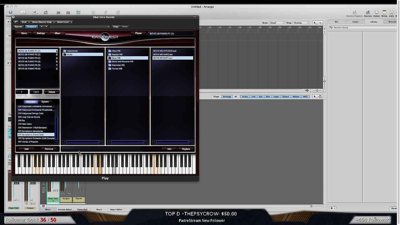Select BOYS WB HARD.ewi file
400x225 pixels.
(172, 54)
